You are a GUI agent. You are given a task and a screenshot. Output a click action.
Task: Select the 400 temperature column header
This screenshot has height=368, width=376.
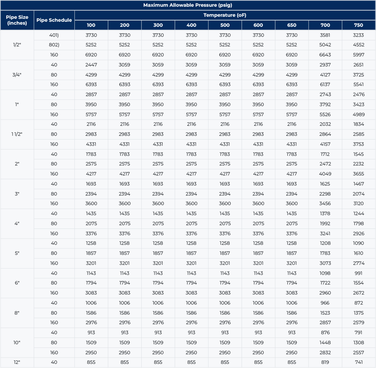pos(191,25)
